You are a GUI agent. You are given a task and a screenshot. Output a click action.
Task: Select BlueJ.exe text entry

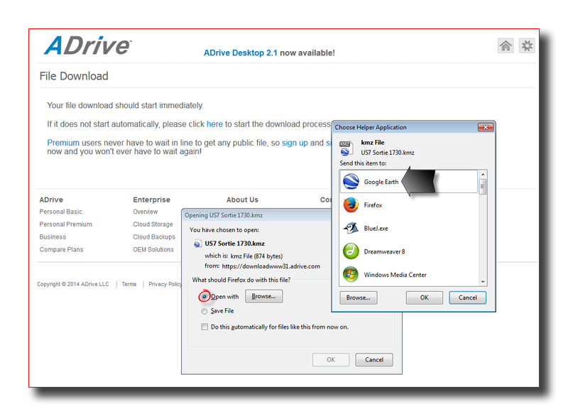coord(376,228)
